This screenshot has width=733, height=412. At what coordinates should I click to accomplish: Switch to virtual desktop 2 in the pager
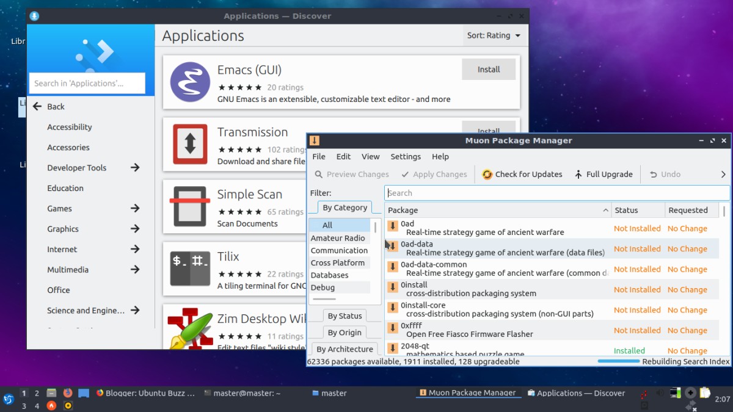(x=37, y=393)
